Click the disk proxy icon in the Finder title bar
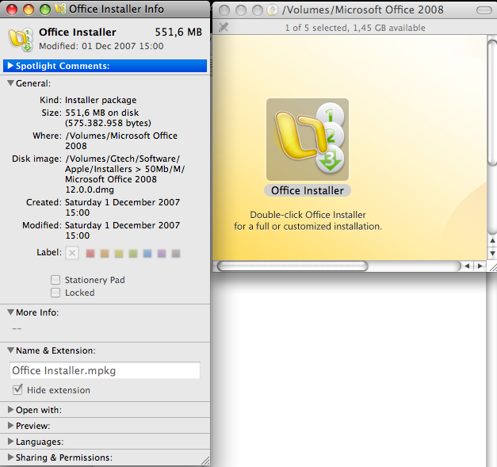 coord(272,10)
